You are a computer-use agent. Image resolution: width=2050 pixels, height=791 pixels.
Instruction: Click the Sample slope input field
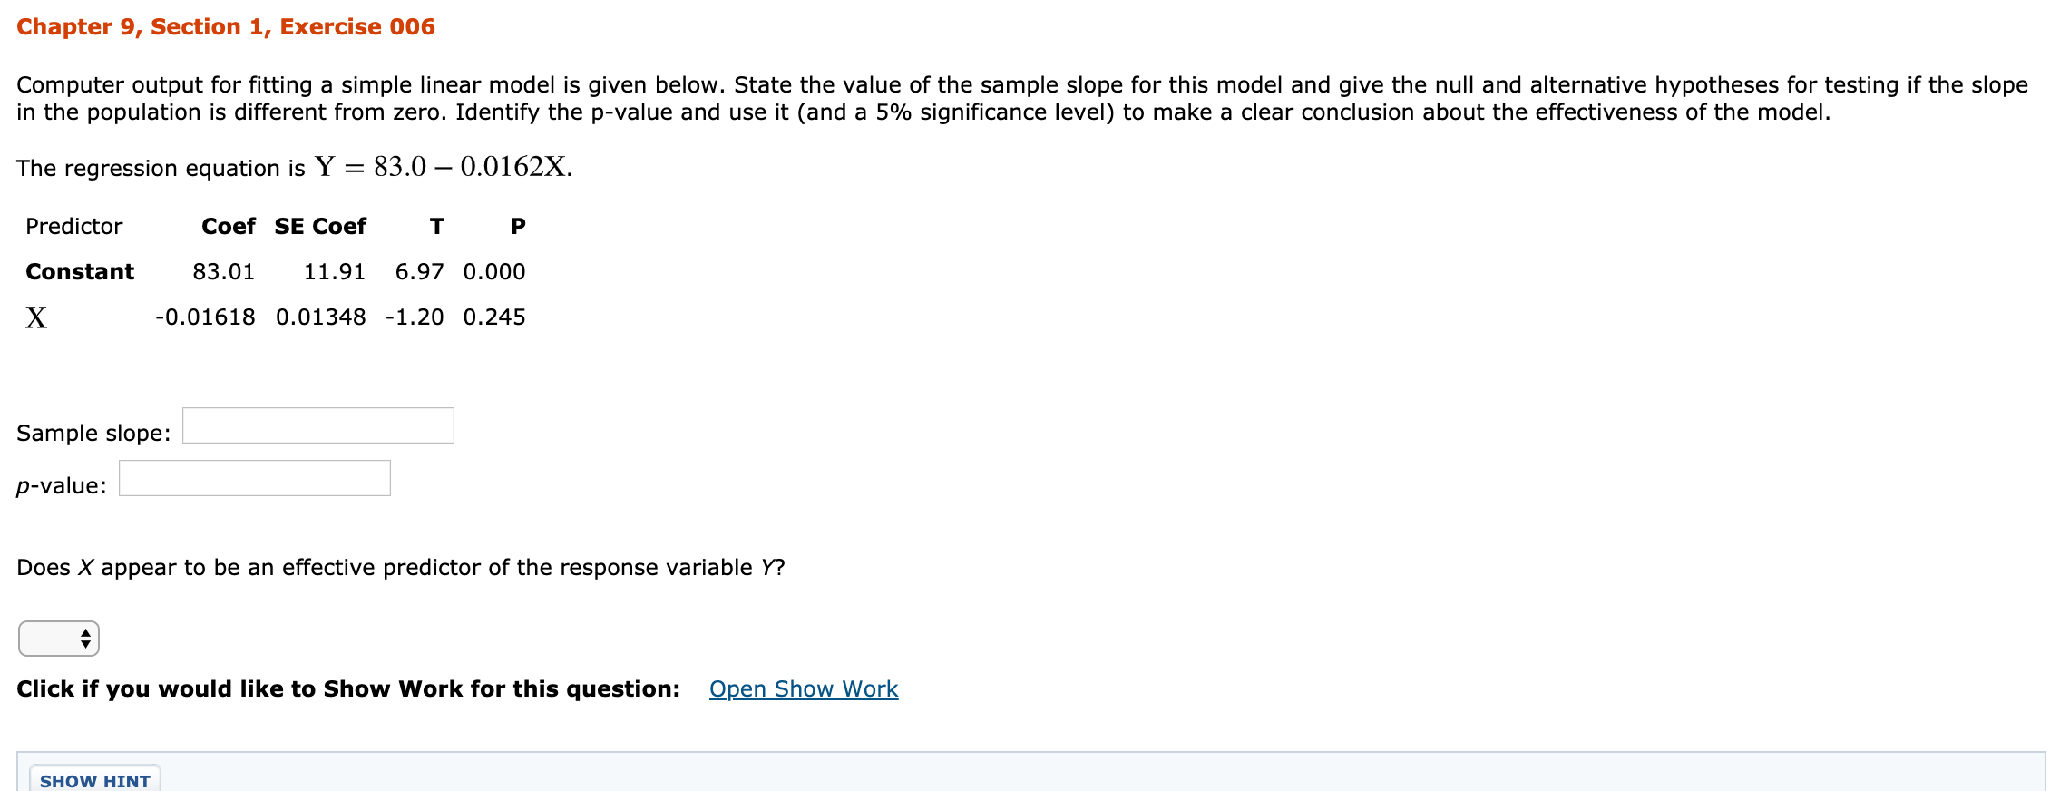[x=317, y=425]
